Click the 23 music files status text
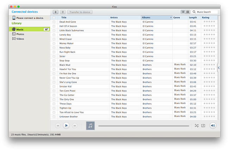 click(36, 134)
